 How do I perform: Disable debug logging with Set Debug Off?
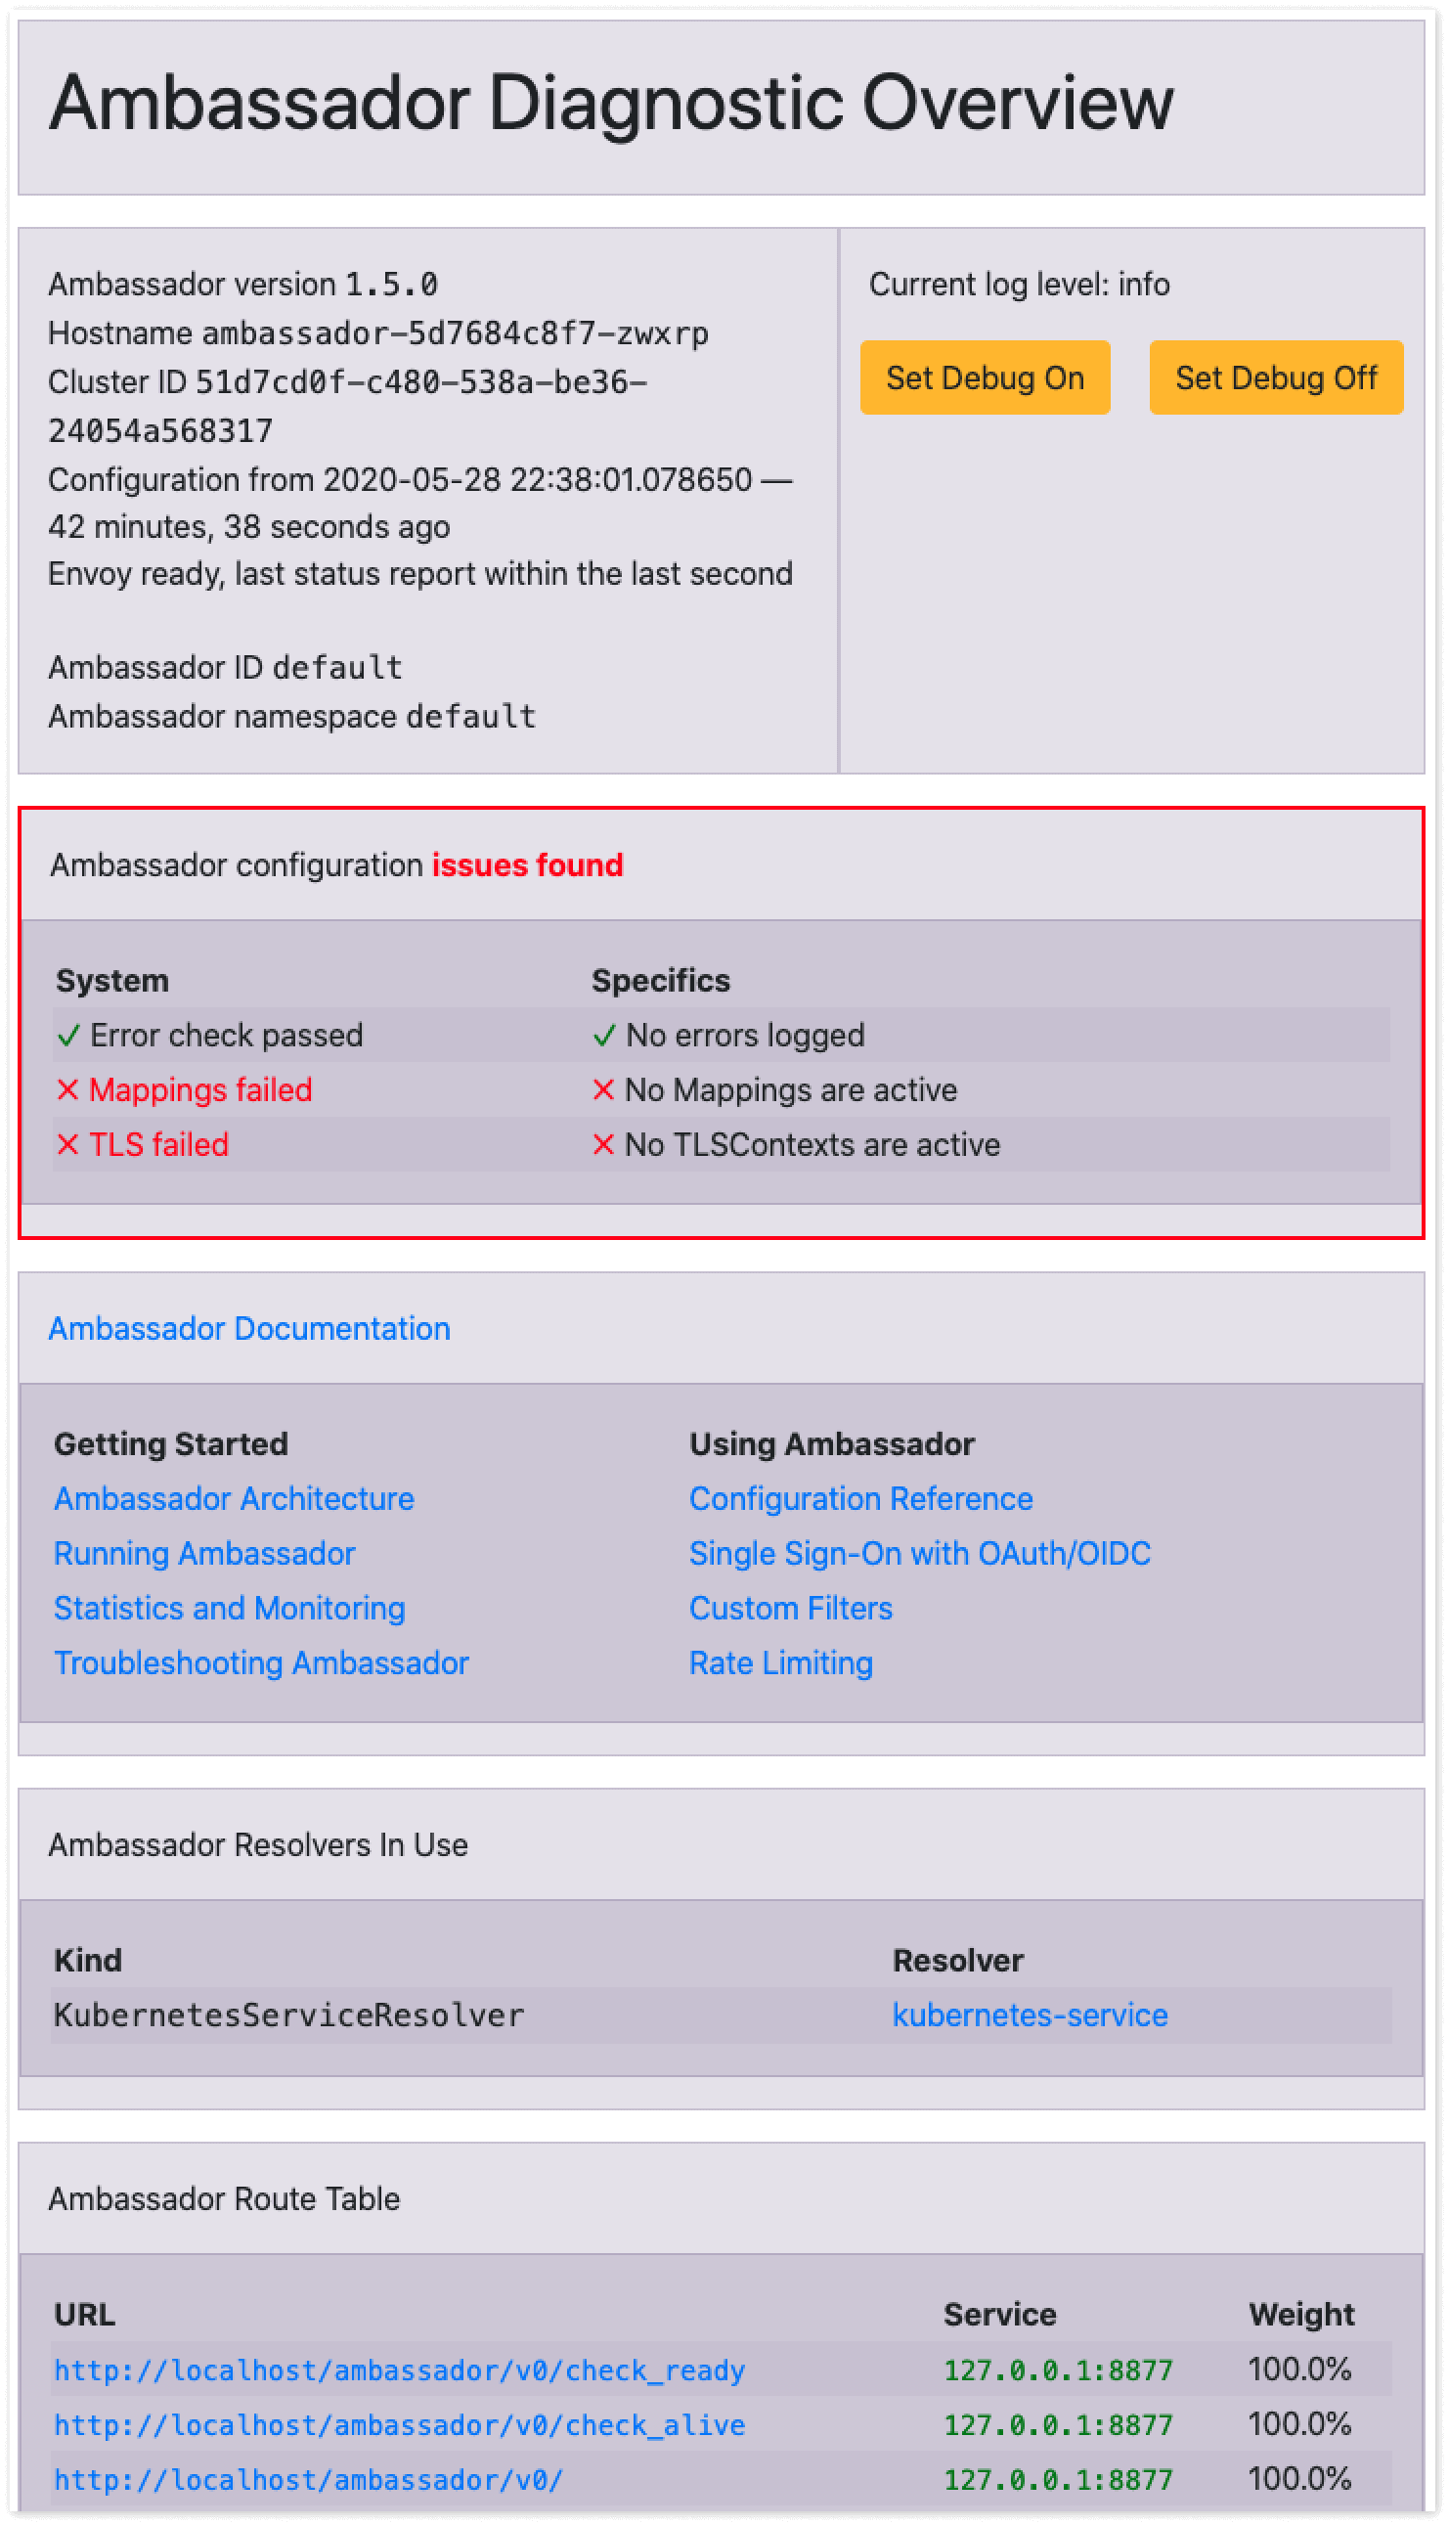(x=1276, y=377)
